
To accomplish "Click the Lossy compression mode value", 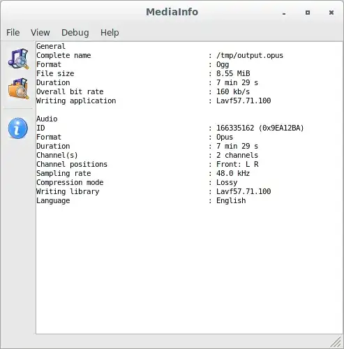I will tap(227, 182).
